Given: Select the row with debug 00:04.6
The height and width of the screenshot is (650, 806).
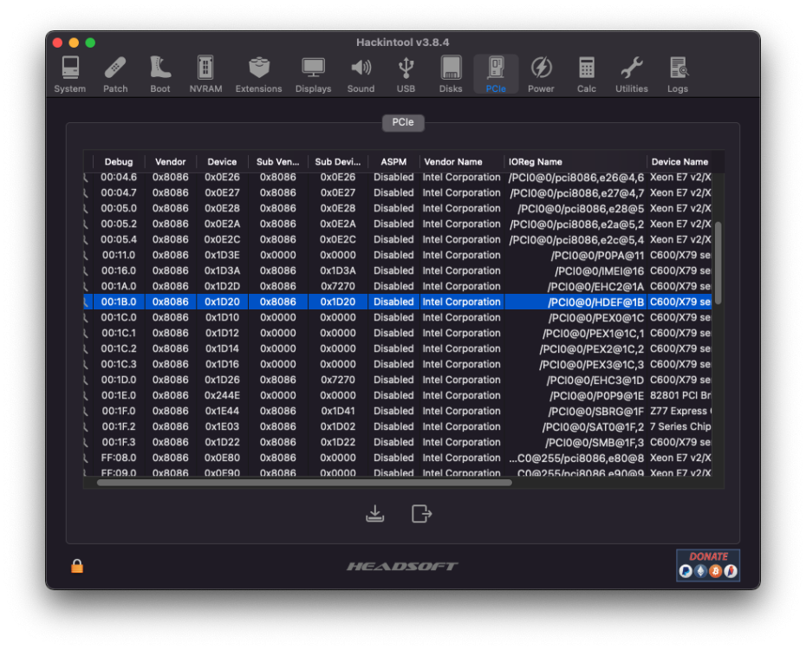Looking at the screenshot, I should [397, 178].
